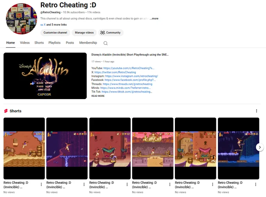Open the second Short, purple cave scene
This screenshot has width=266, height=197.
pyautogui.click(x=67, y=148)
